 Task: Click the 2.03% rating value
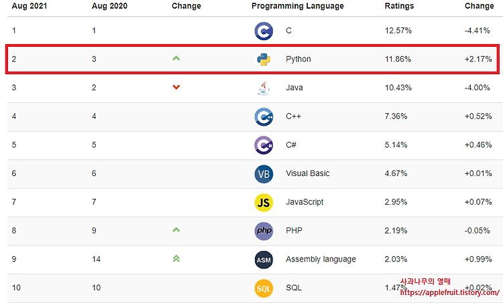click(x=396, y=259)
